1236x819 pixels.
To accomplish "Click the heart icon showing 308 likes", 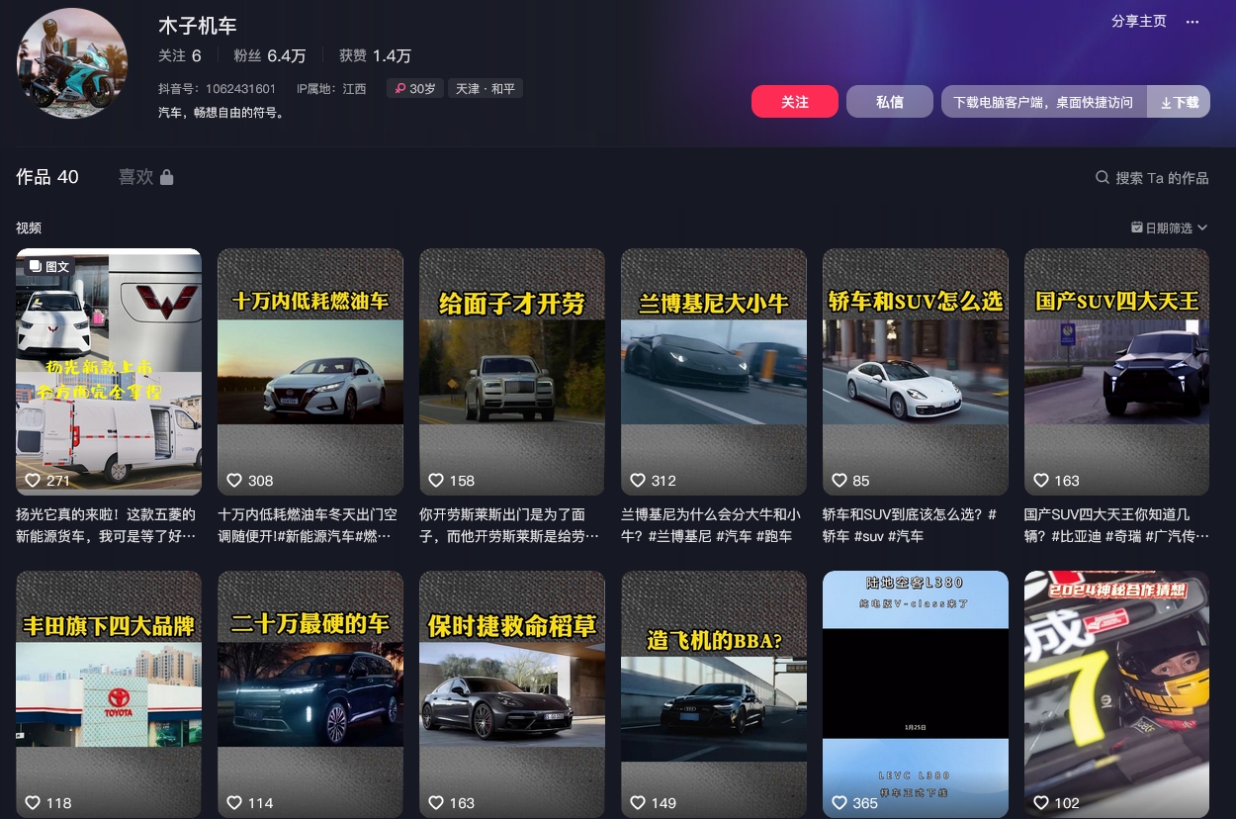I will coord(234,480).
